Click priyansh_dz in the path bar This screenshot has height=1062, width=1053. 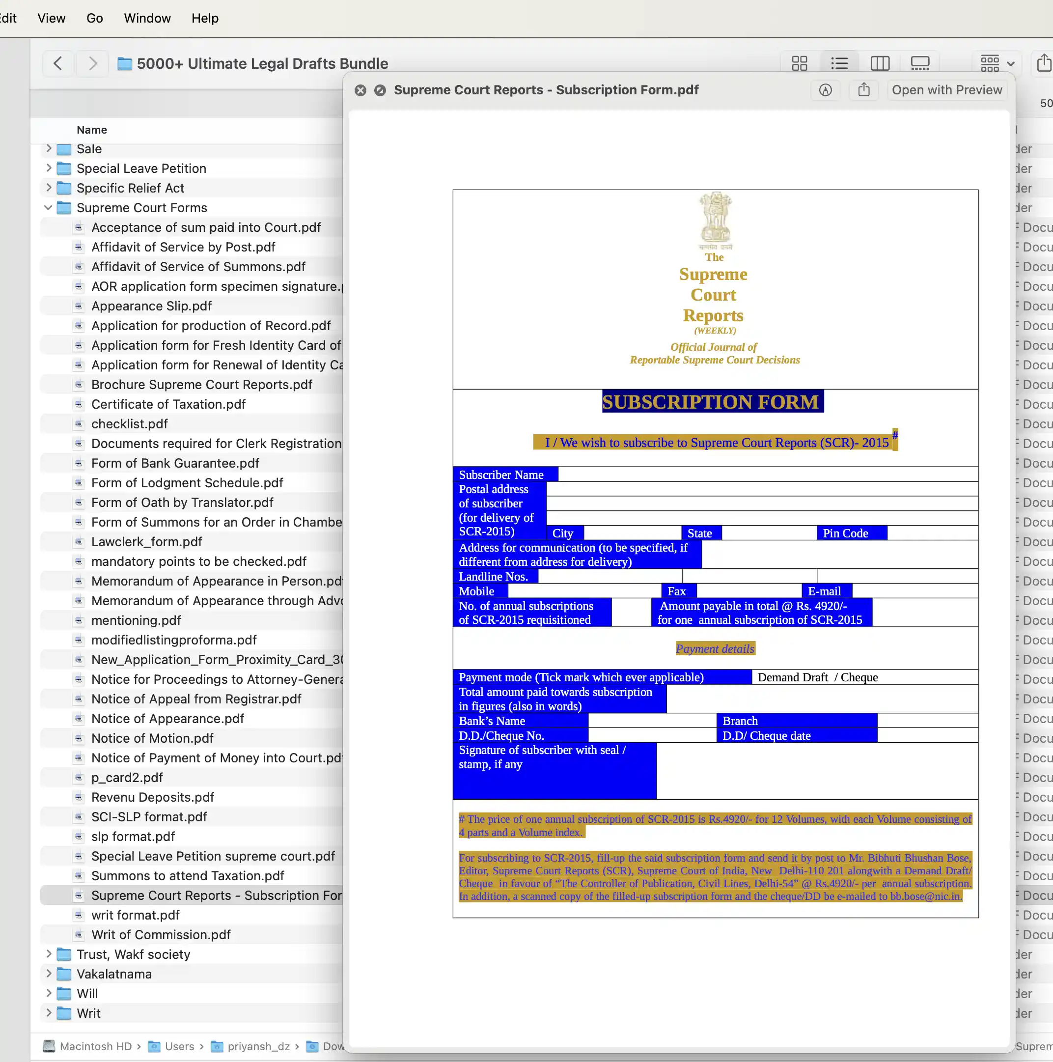tap(250, 1046)
